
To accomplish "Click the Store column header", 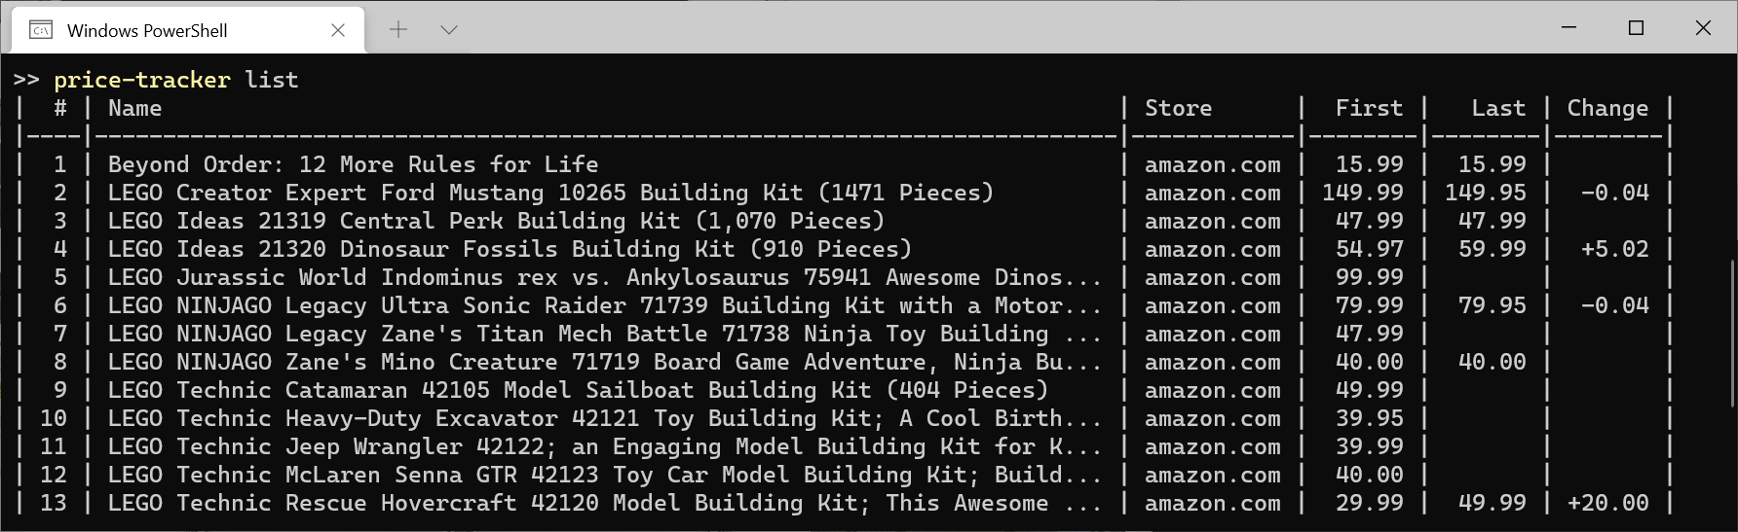I will tap(1178, 108).
